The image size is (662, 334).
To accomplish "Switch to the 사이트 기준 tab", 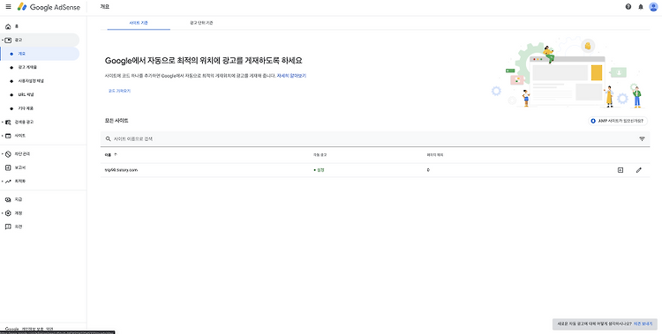I will click(139, 23).
